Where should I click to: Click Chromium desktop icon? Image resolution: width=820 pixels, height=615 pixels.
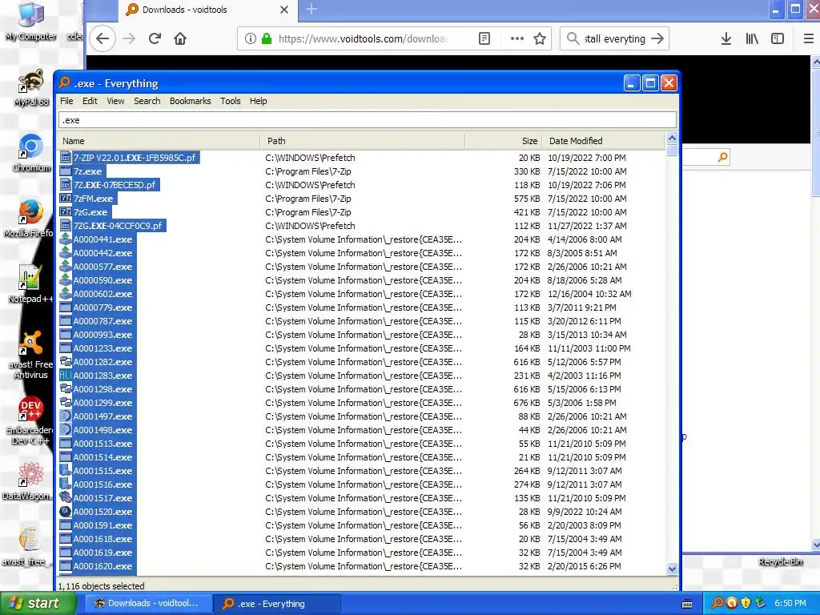click(31, 153)
